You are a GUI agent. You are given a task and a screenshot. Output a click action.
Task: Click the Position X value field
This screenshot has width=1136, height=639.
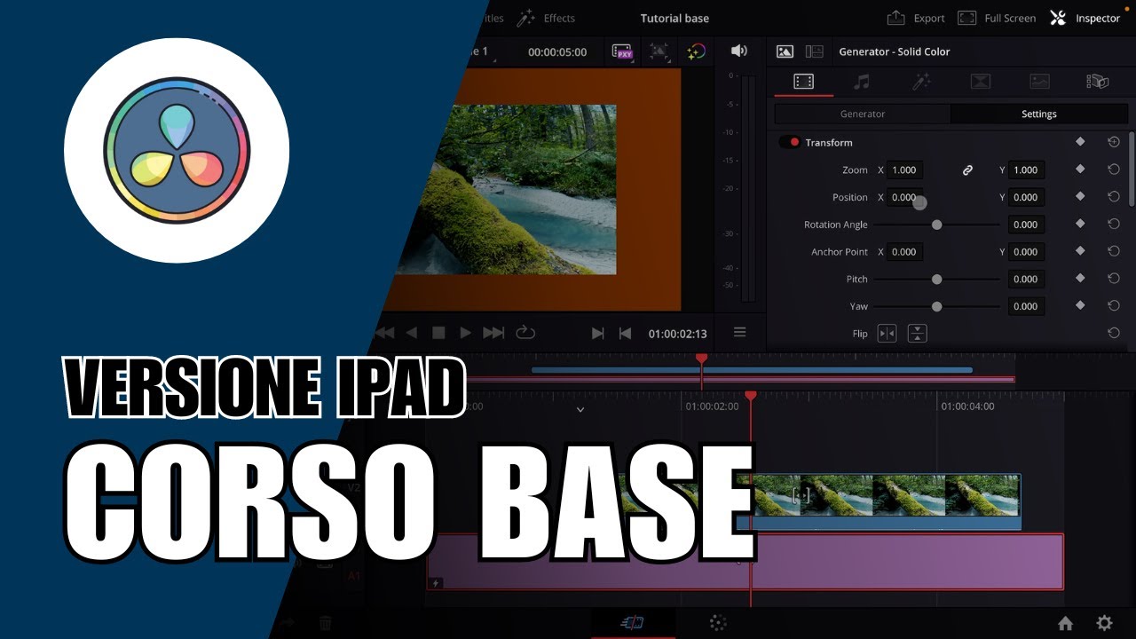click(x=904, y=197)
